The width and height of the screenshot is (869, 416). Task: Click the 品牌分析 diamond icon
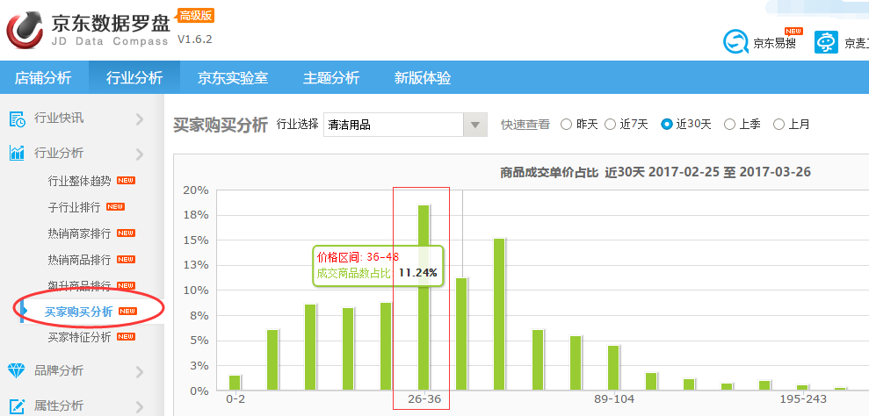[18, 370]
